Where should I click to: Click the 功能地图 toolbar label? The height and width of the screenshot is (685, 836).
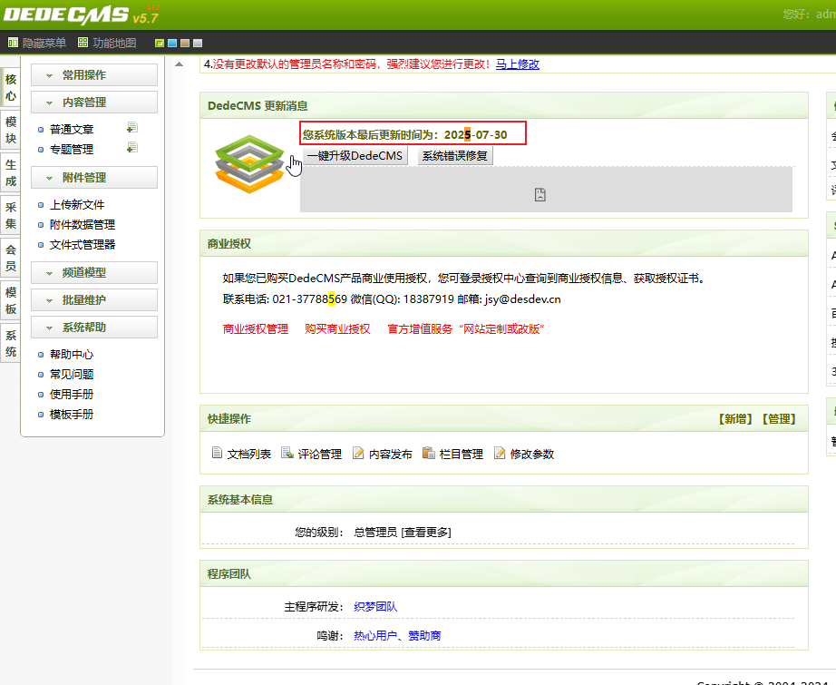click(114, 43)
